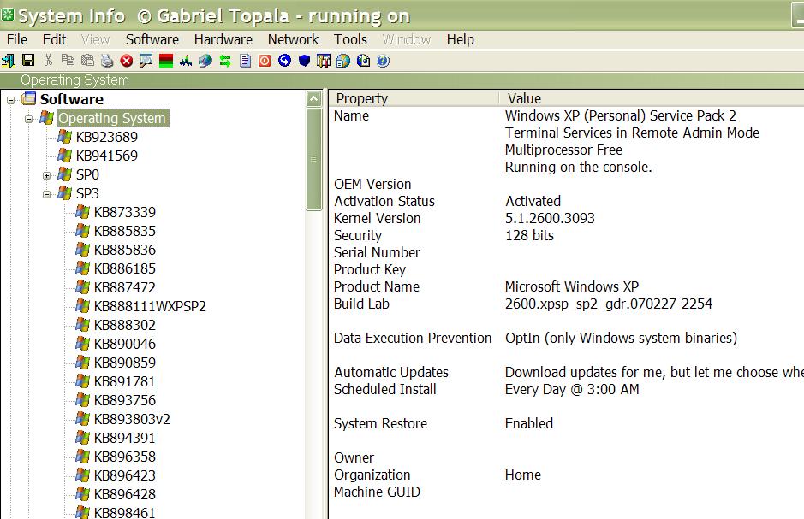Viewport: 804px width, 519px height.
Task: Select hotfix KB890046 in the tree
Action: click(125, 344)
